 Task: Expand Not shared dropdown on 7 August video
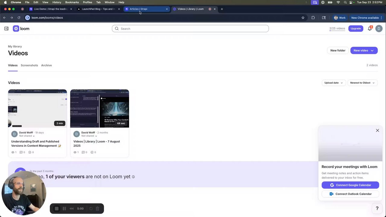click(89, 136)
